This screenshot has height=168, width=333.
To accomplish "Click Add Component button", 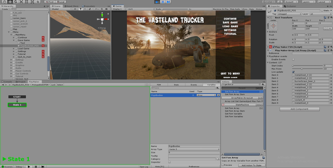I will tap(299, 109).
